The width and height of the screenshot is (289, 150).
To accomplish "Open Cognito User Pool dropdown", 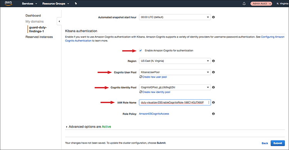I will tap(175, 72).
